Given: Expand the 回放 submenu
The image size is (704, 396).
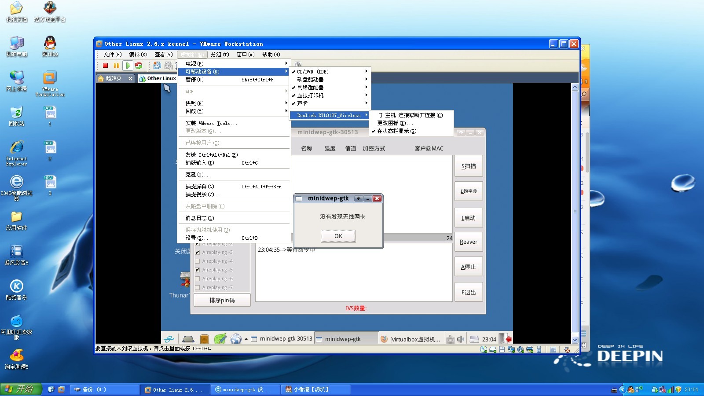Looking at the screenshot, I should coord(234,111).
